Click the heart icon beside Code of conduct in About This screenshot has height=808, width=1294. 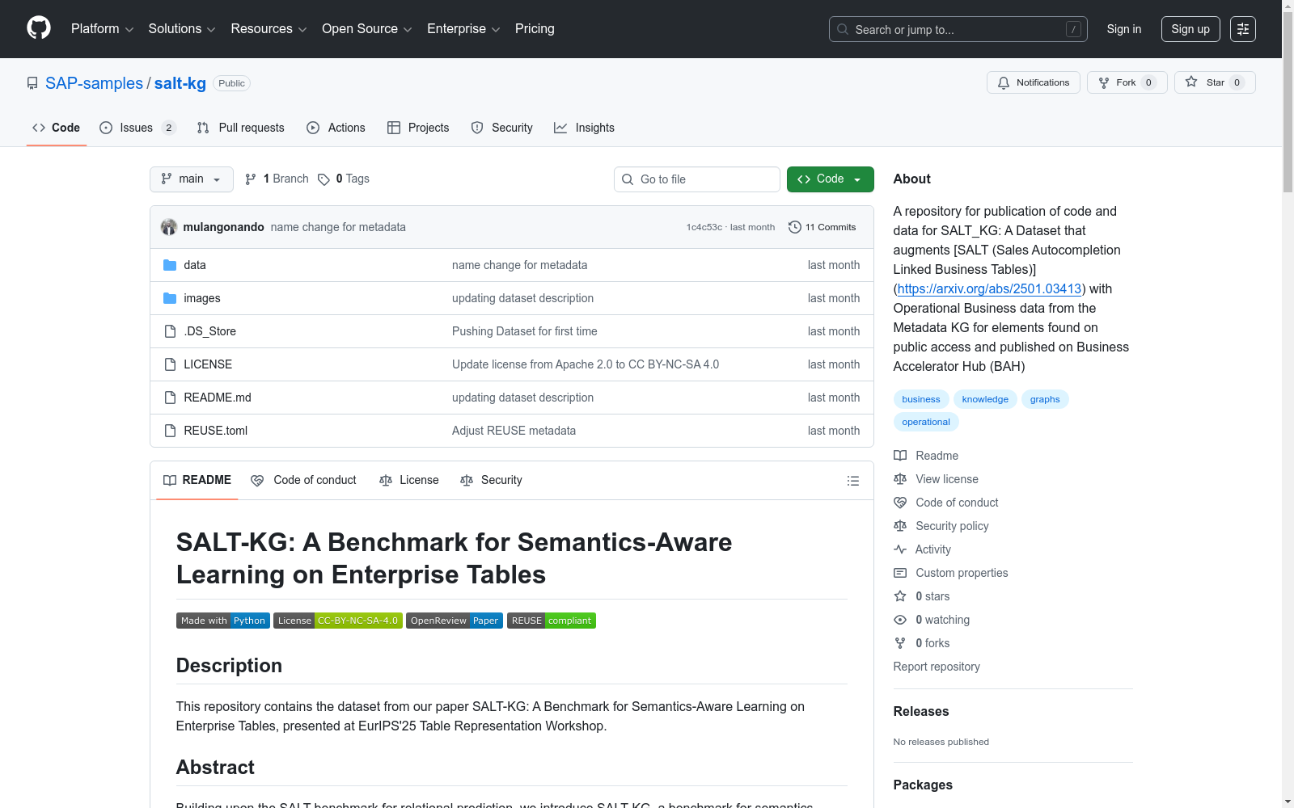pyautogui.click(x=900, y=503)
